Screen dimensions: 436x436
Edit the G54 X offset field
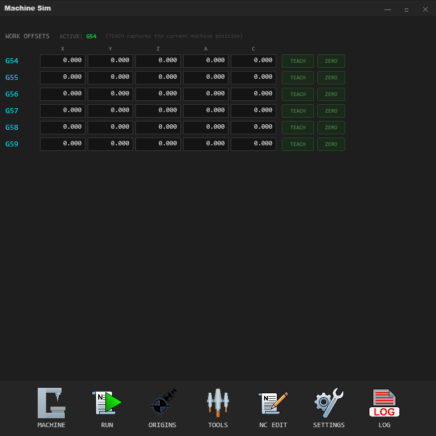click(x=63, y=61)
